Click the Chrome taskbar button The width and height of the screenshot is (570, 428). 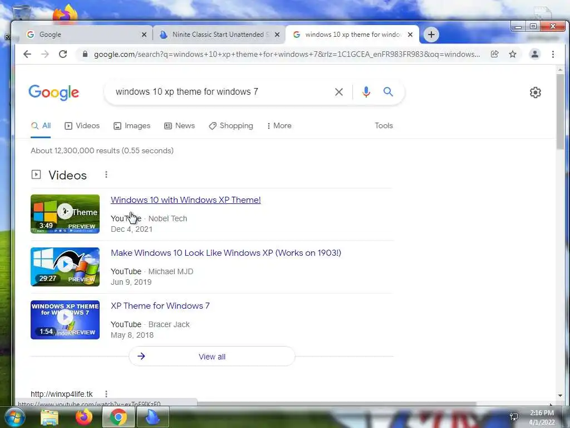pyautogui.click(x=118, y=417)
